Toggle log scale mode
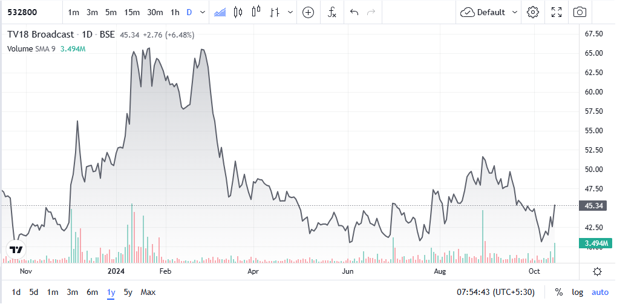Image resolution: width=637 pixels, height=304 pixels. pos(577,292)
